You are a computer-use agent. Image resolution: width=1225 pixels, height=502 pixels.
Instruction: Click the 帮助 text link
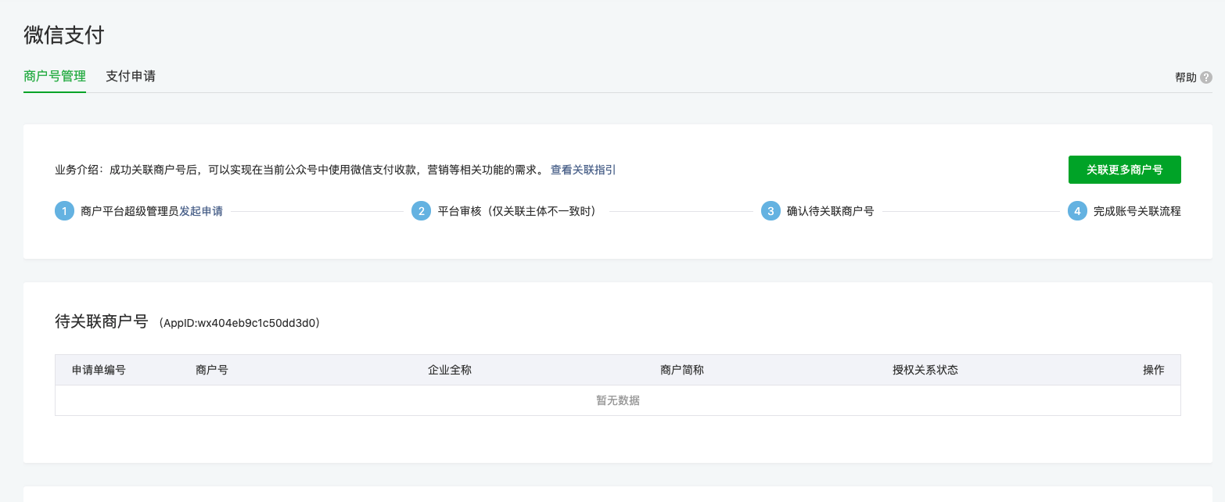click(1185, 77)
